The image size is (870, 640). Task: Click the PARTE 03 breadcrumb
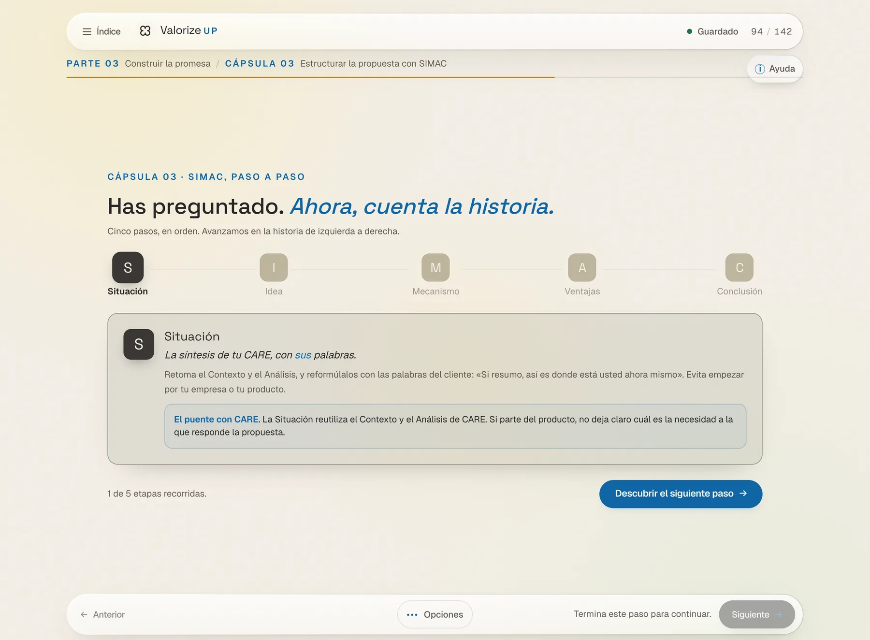(x=93, y=63)
